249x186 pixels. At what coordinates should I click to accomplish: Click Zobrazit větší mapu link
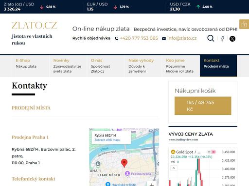coord(107,140)
